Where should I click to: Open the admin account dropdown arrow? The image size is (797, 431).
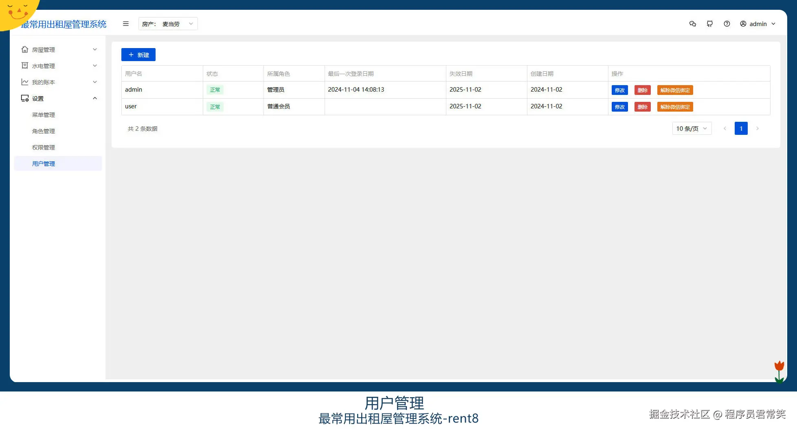pyautogui.click(x=773, y=24)
